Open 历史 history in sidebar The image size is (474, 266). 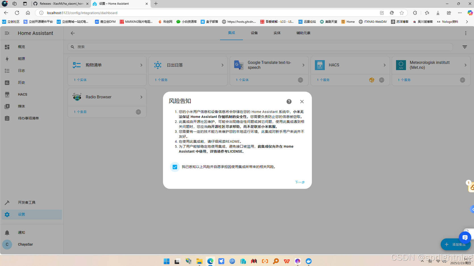(x=32, y=83)
